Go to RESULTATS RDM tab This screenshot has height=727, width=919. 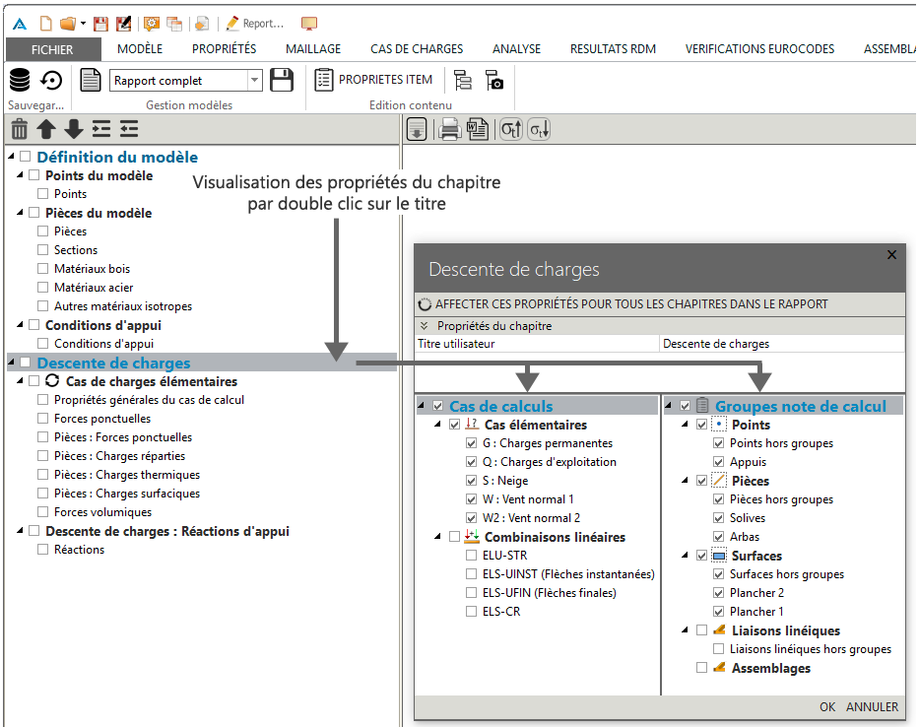pyautogui.click(x=613, y=49)
